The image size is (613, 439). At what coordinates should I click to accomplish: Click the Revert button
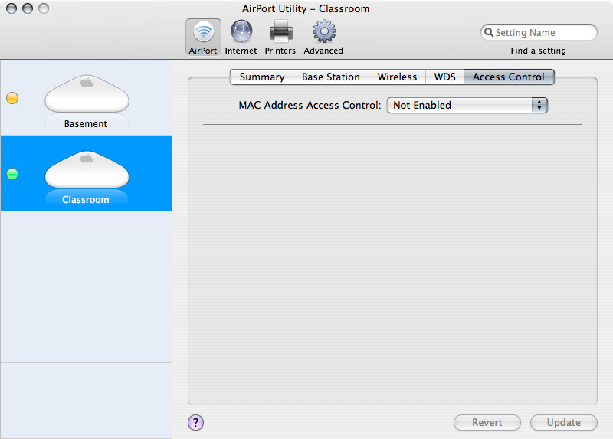(487, 423)
